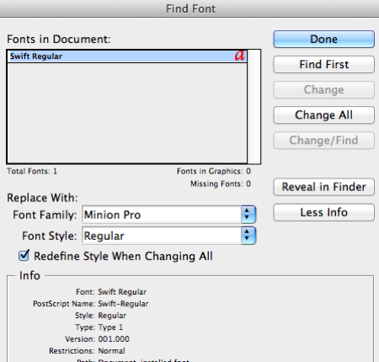Collapse details with the Less Info button
Viewport: 379px width, 362px height.
323,212
